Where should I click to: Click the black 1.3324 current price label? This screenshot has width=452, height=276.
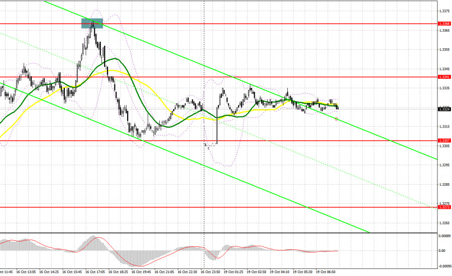pos(444,109)
